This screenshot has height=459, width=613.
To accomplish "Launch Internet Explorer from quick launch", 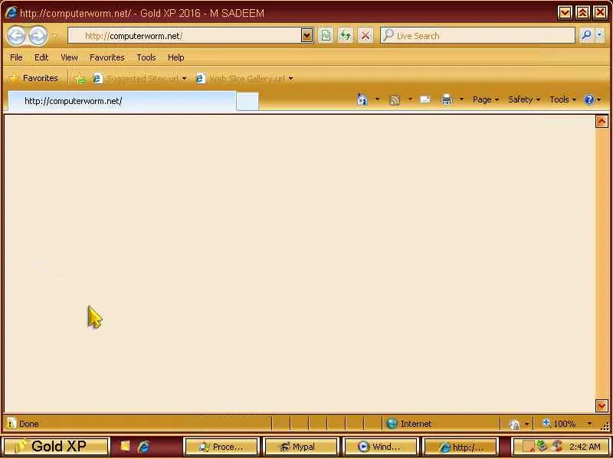I will point(143,447).
